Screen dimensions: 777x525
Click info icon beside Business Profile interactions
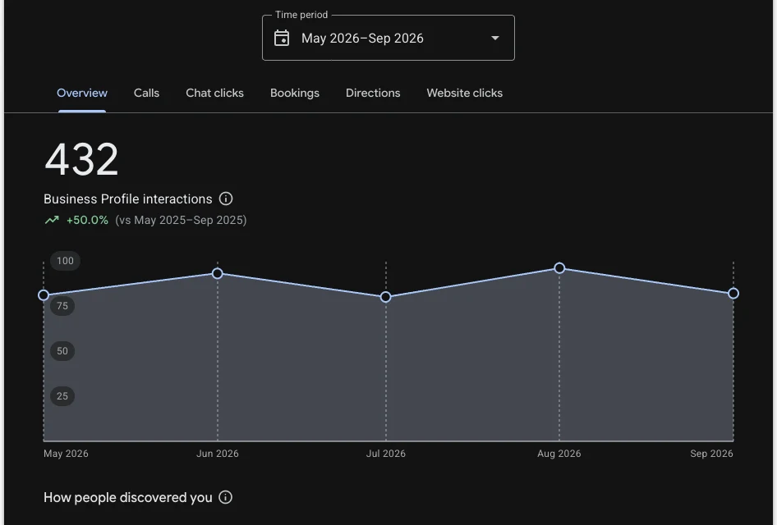click(x=226, y=199)
